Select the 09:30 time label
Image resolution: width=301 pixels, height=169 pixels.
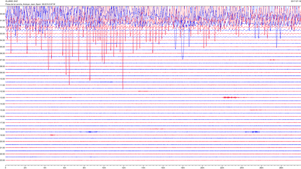3,73
